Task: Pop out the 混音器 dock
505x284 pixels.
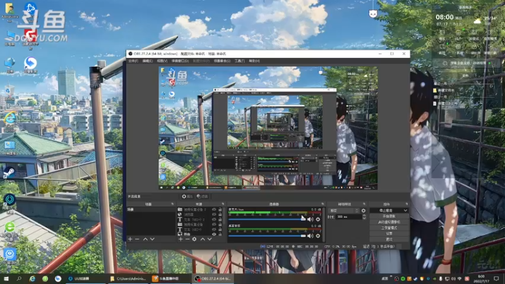Action: click(323, 204)
